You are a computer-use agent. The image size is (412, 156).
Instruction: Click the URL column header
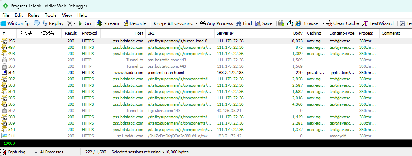(x=180, y=33)
